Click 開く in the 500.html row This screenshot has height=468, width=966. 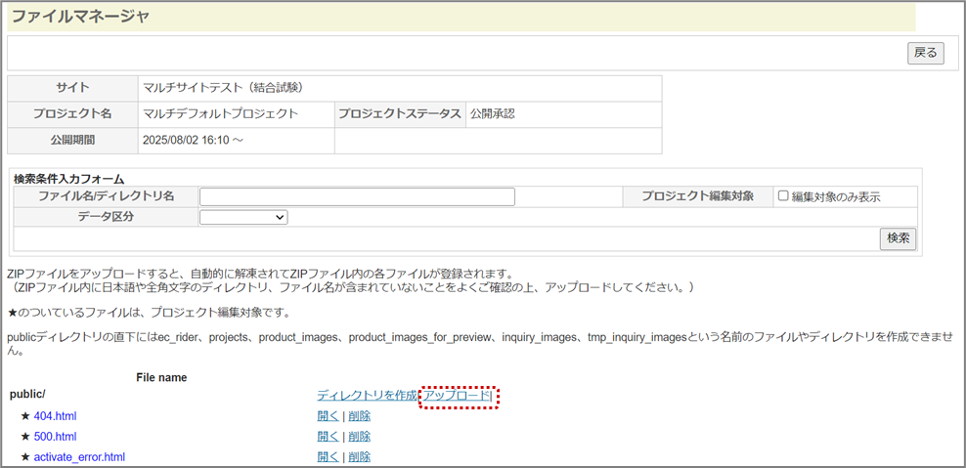point(329,437)
